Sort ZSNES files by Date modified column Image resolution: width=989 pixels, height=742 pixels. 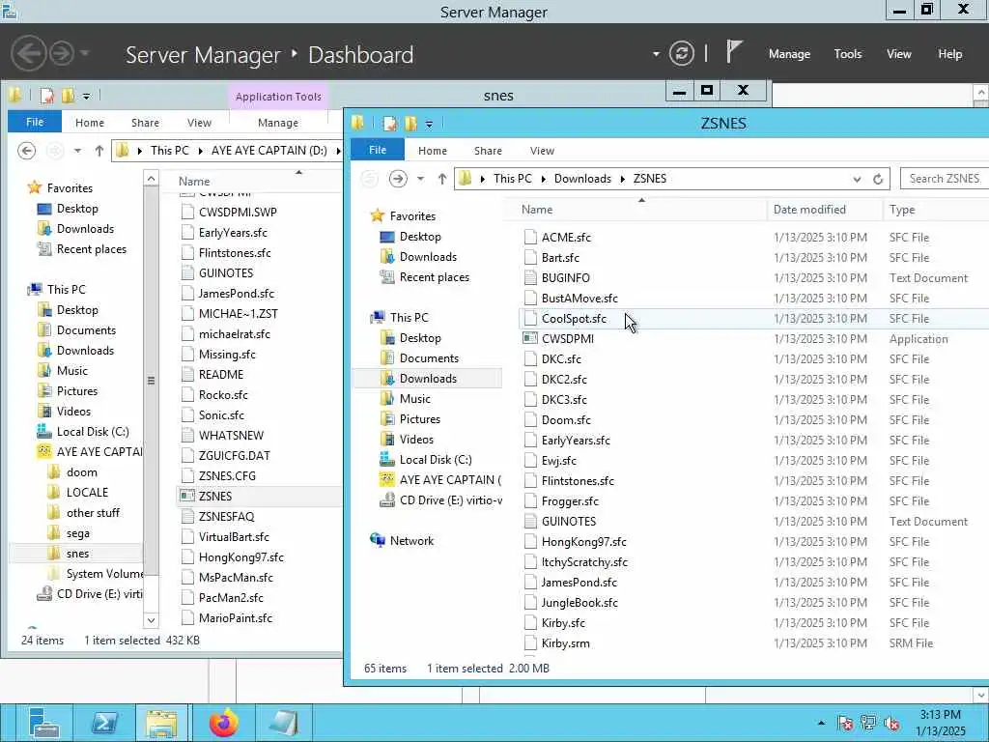825,210
